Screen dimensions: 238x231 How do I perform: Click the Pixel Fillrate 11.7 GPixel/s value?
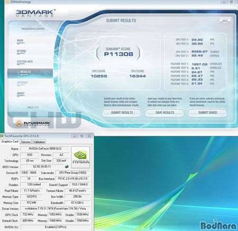point(31,190)
